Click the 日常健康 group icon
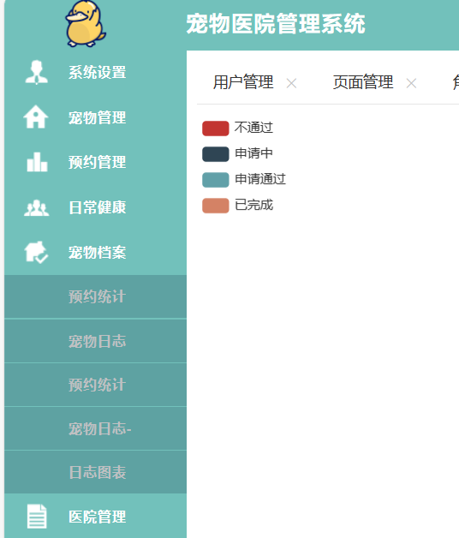459x538 pixels. (36, 207)
